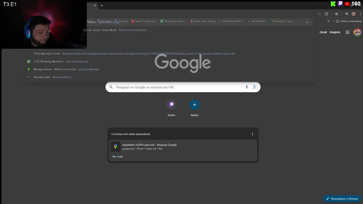
Task: Open adaptador mSATA para ssd search entry
Action: (x=183, y=146)
